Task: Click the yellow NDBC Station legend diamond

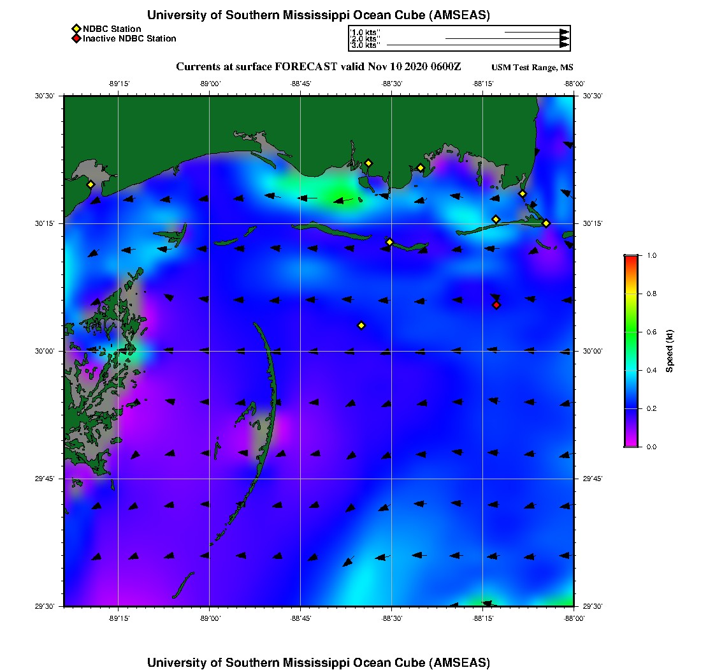Action: [76, 29]
